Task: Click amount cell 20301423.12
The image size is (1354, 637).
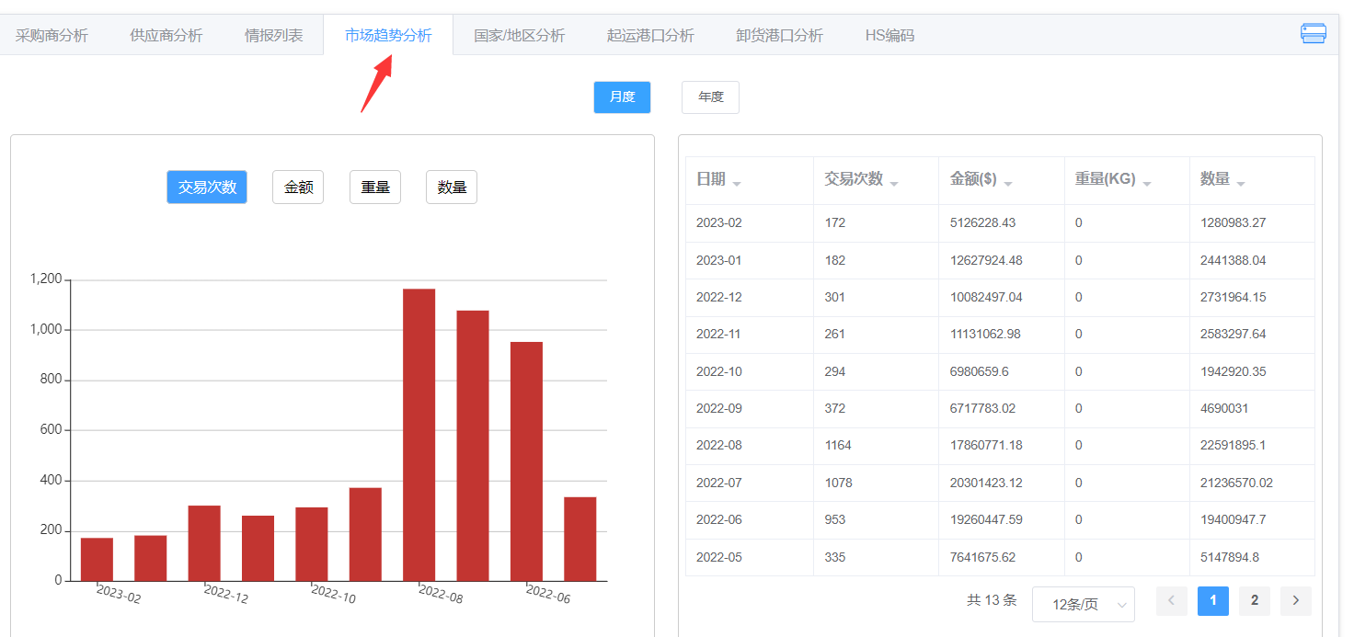Action: [x=986, y=483]
